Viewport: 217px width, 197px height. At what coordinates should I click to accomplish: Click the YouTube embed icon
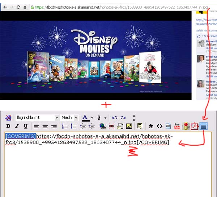click(x=177, y=126)
